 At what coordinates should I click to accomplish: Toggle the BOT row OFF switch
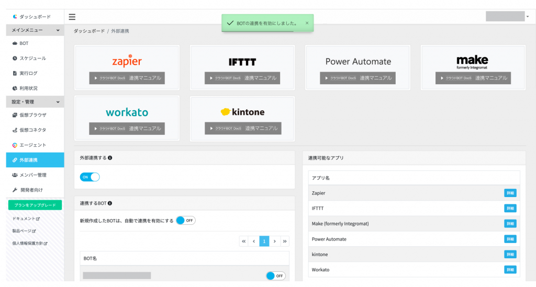[x=276, y=275]
